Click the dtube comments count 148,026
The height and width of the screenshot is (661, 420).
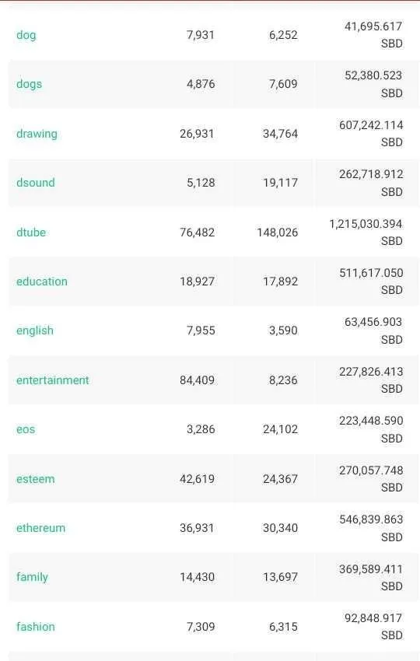pyautogui.click(x=278, y=233)
